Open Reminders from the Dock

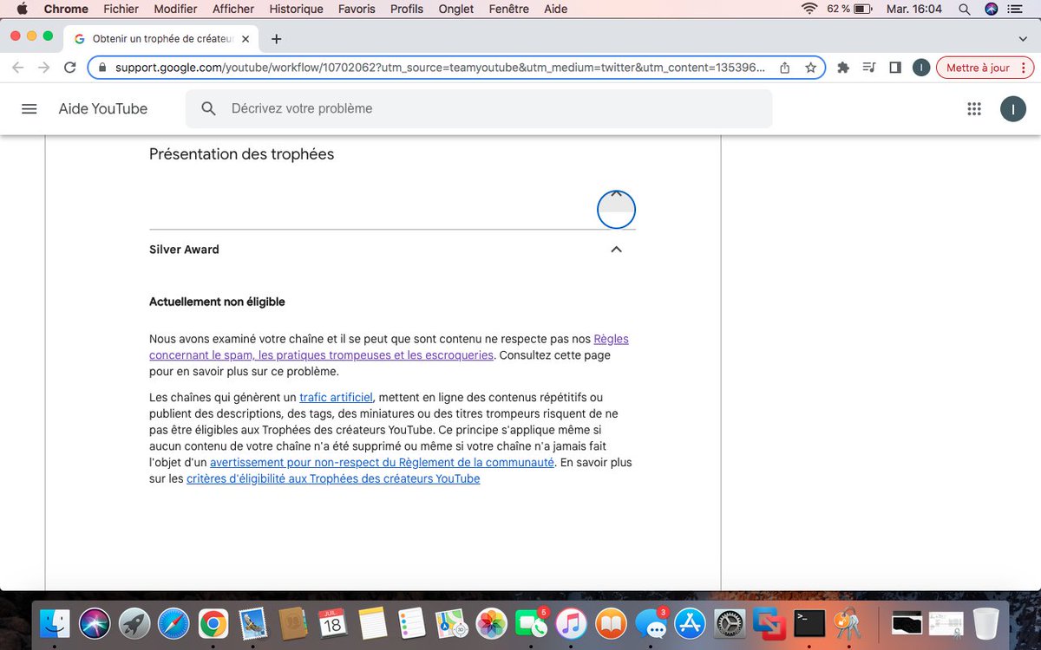click(x=411, y=623)
